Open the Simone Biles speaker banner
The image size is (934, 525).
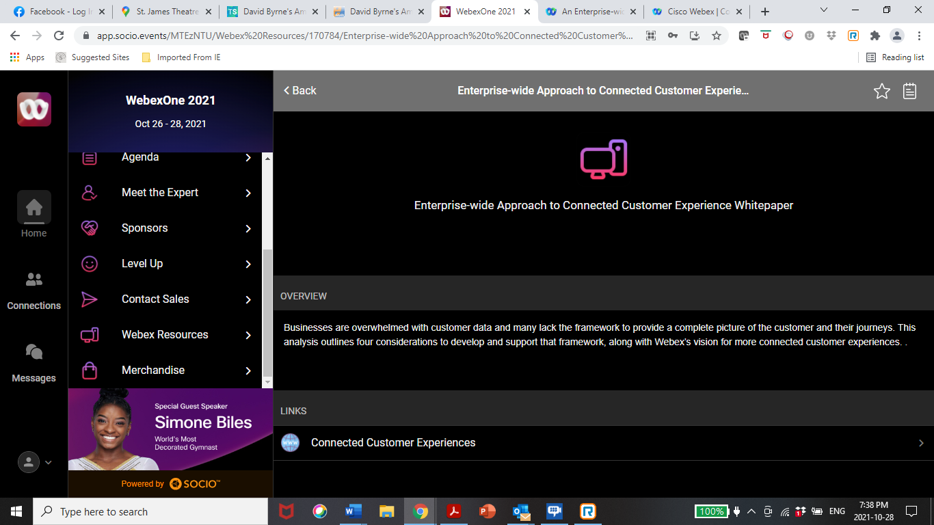pos(170,429)
